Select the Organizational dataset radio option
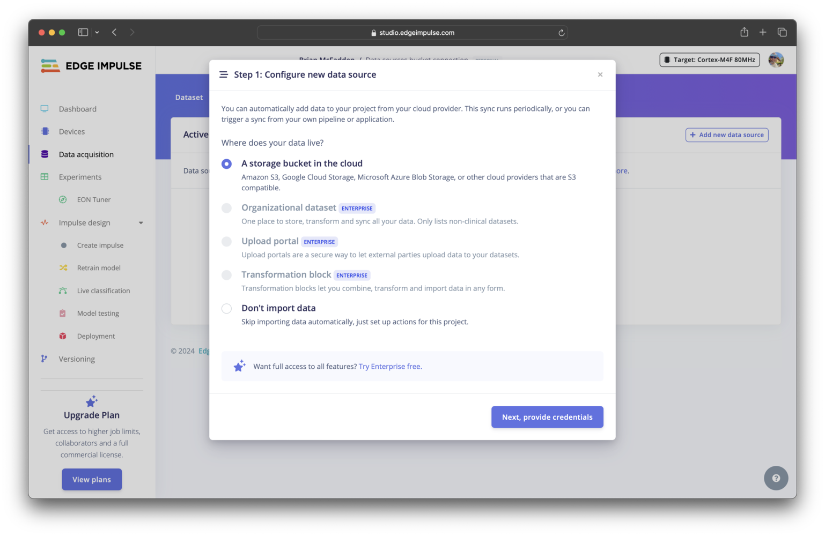 click(x=227, y=208)
